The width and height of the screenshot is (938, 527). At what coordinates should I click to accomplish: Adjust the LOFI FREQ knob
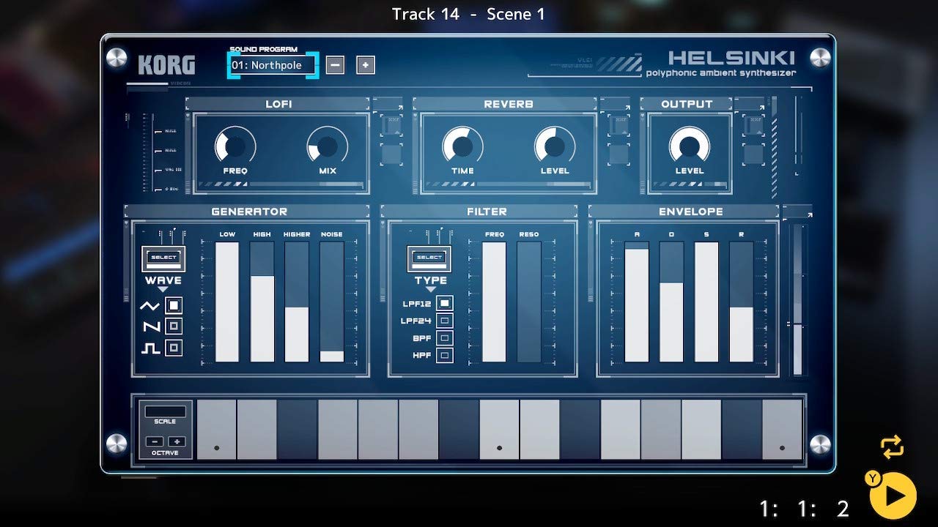click(x=235, y=146)
